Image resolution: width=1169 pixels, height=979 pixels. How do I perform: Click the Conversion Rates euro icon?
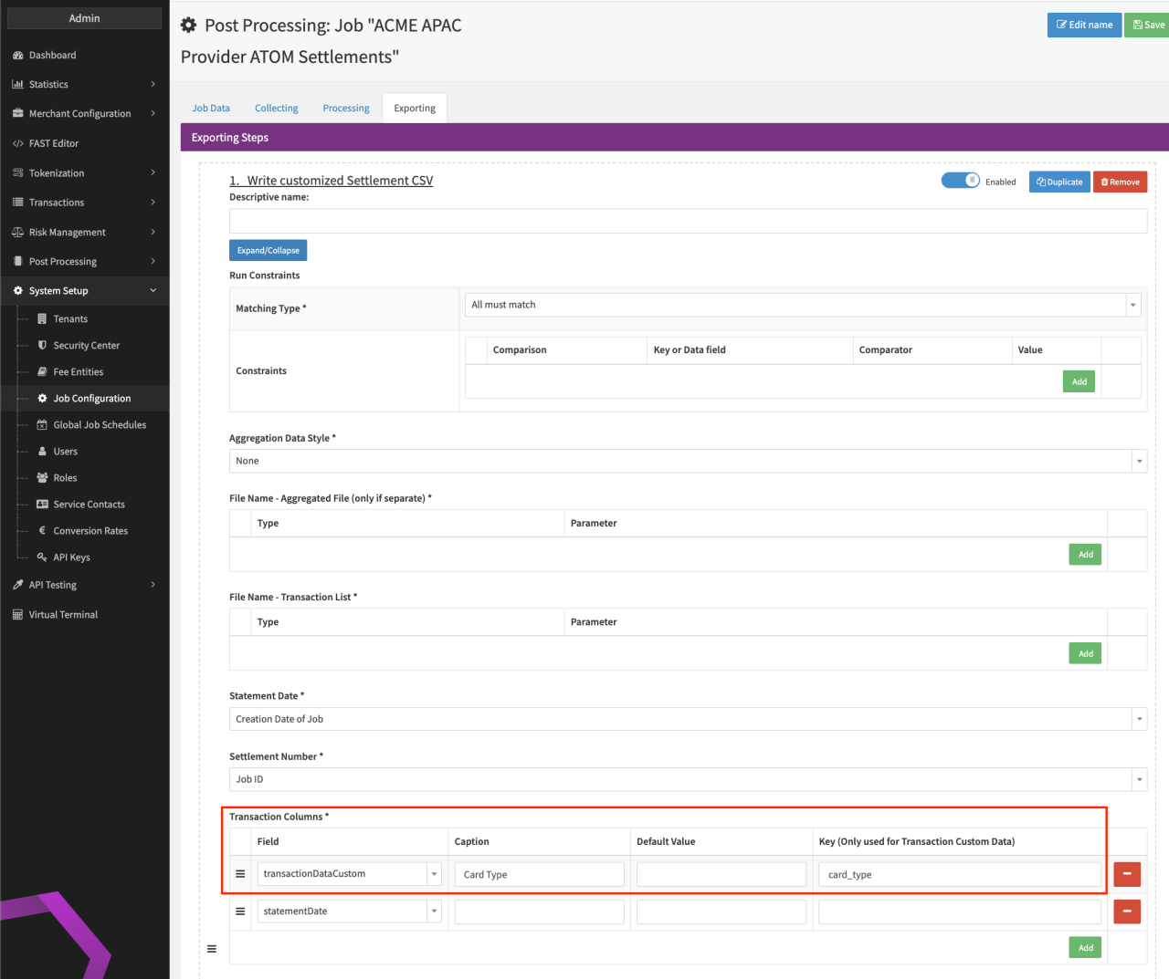tap(42, 531)
